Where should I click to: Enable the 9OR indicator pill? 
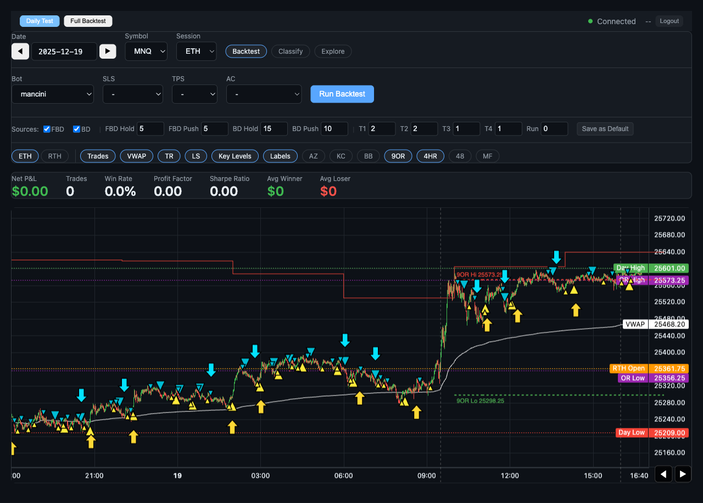tap(398, 156)
